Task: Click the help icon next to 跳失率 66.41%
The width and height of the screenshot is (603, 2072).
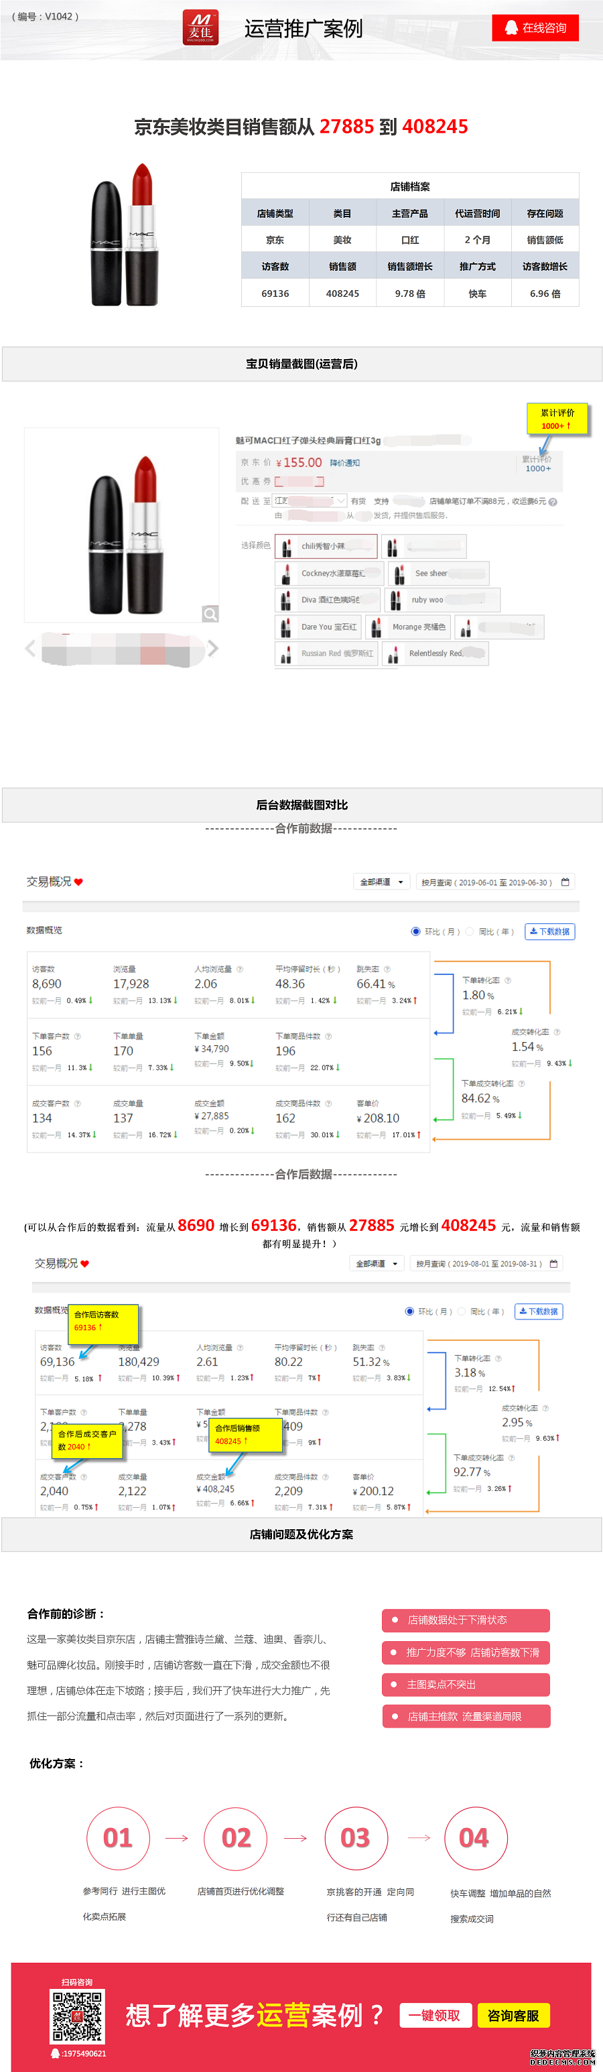Action: tap(387, 969)
